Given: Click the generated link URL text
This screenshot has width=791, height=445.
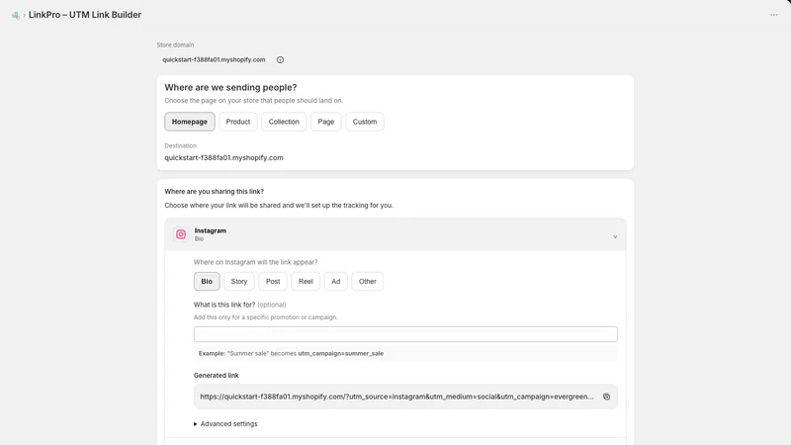Looking at the screenshot, I should pyautogui.click(x=396, y=397).
